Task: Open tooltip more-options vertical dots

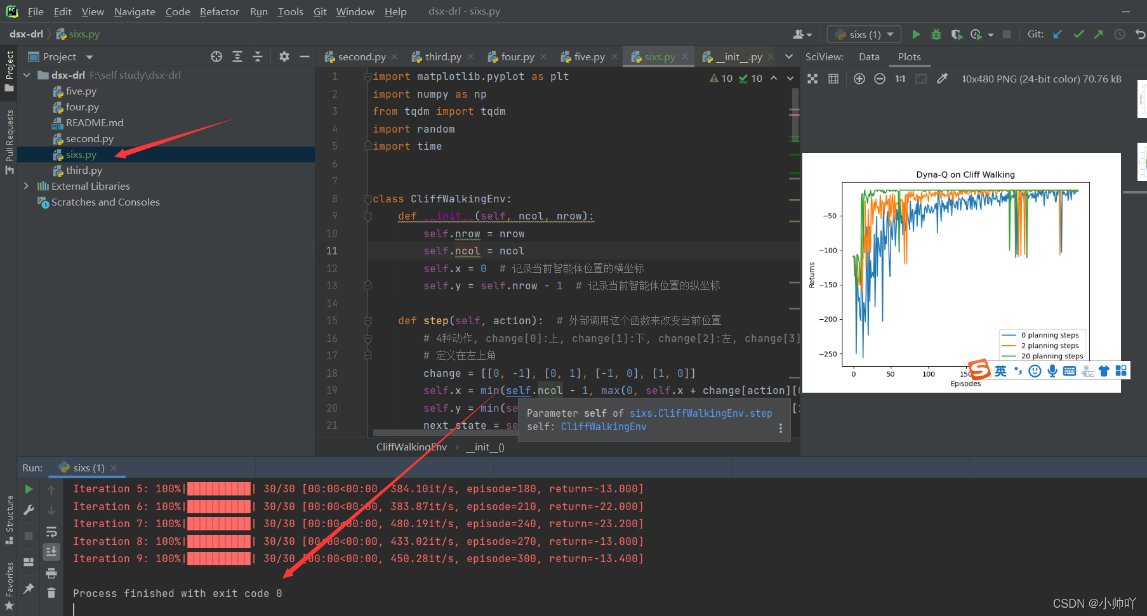Action: point(781,428)
